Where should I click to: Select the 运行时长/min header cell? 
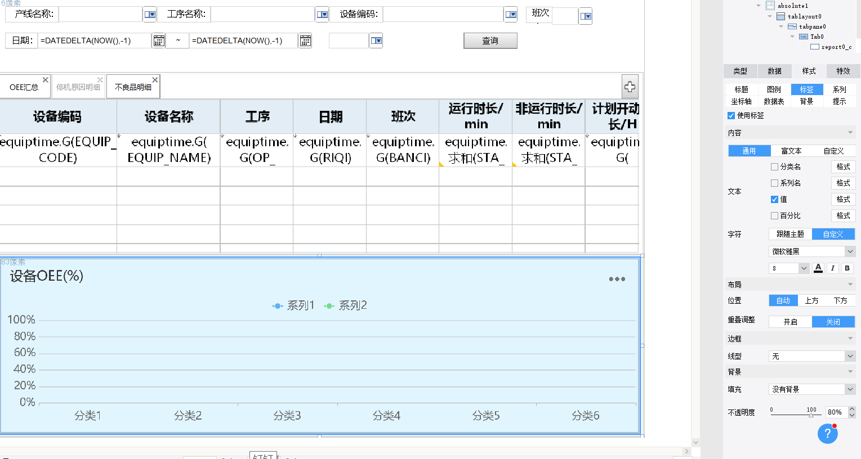point(476,116)
